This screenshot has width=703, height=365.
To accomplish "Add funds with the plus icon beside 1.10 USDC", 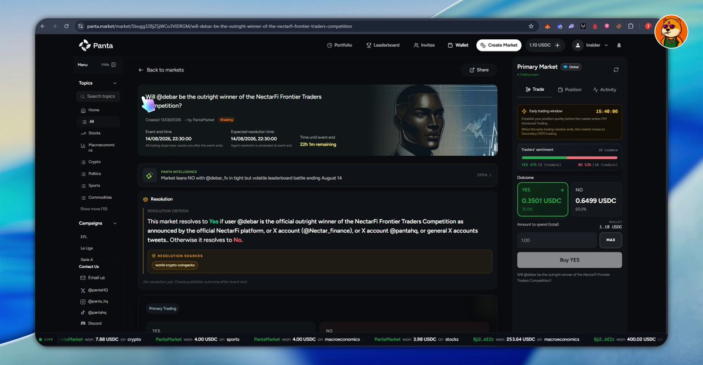I will point(557,45).
